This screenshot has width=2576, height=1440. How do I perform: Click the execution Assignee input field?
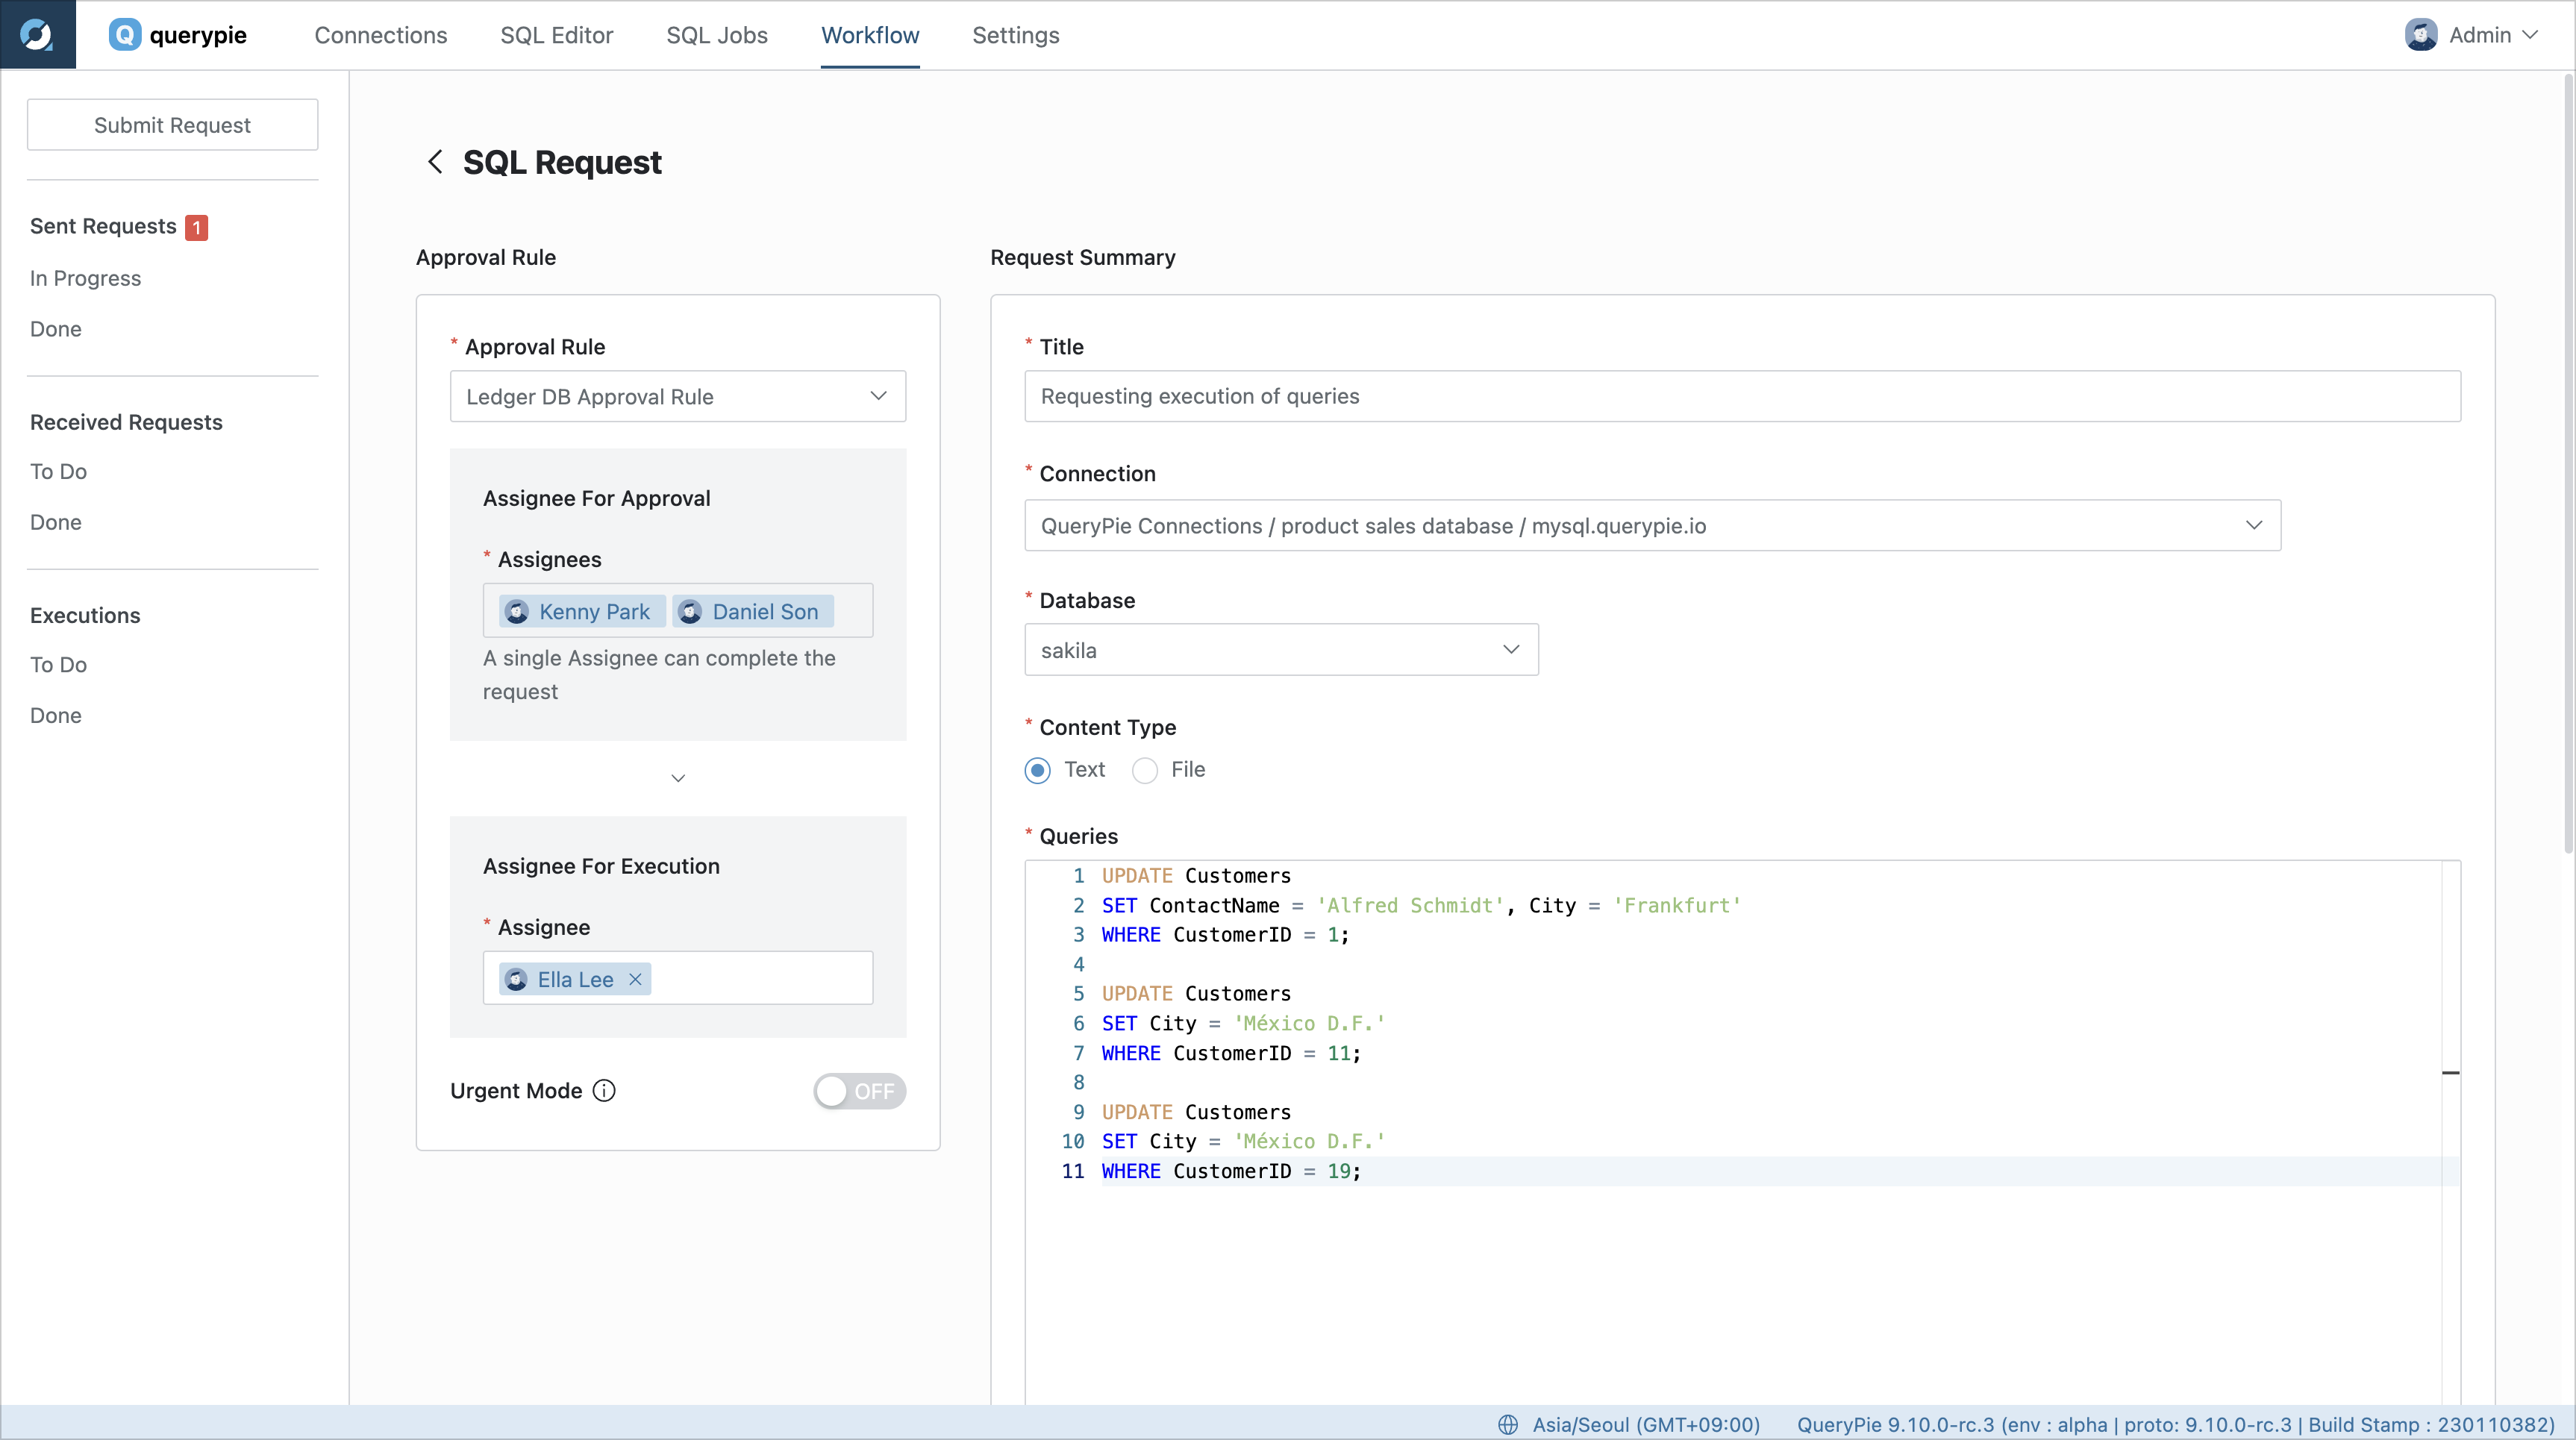[x=678, y=978]
